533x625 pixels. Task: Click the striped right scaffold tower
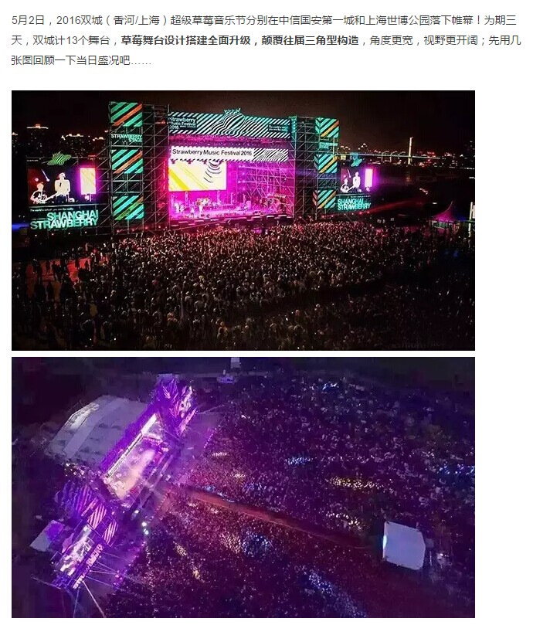point(327,164)
